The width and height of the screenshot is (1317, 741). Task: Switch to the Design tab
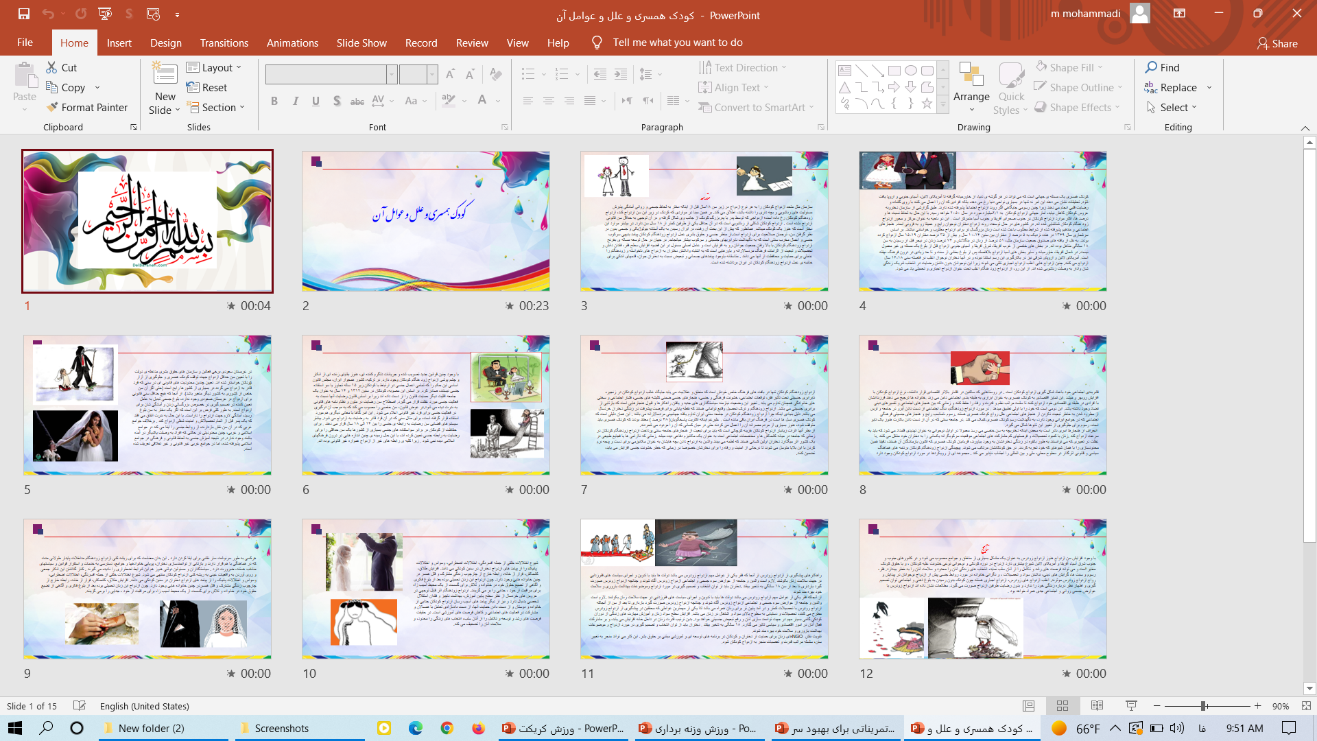click(166, 43)
